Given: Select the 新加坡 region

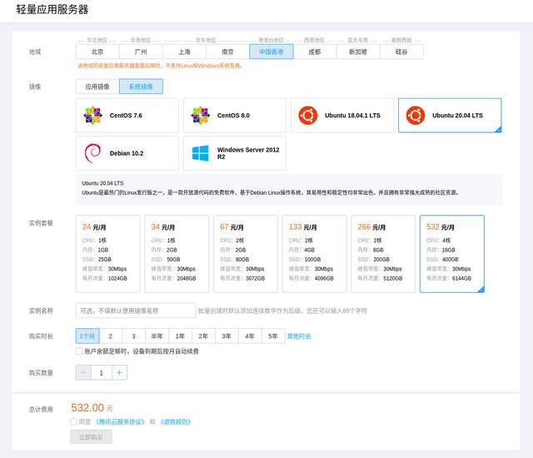Looking at the screenshot, I should coord(358,52).
